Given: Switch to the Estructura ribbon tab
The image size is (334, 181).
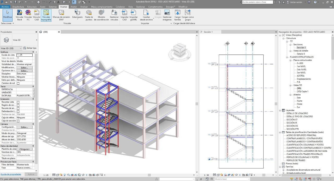Looking at the screenshot, I should point(32,7).
